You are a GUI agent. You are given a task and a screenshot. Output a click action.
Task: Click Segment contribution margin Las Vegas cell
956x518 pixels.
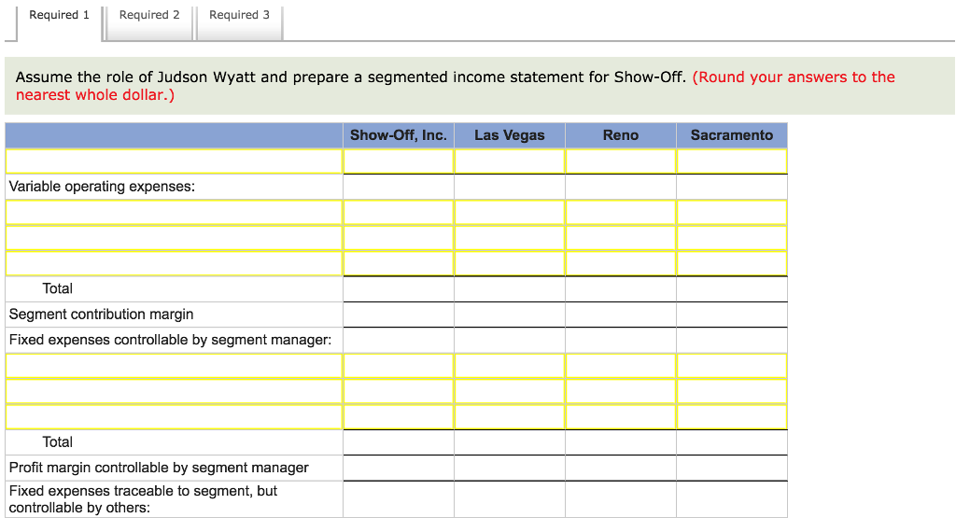tap(510, 315)
